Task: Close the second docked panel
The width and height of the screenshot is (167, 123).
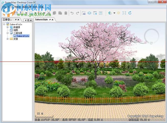Action: [x=31, y=20]
